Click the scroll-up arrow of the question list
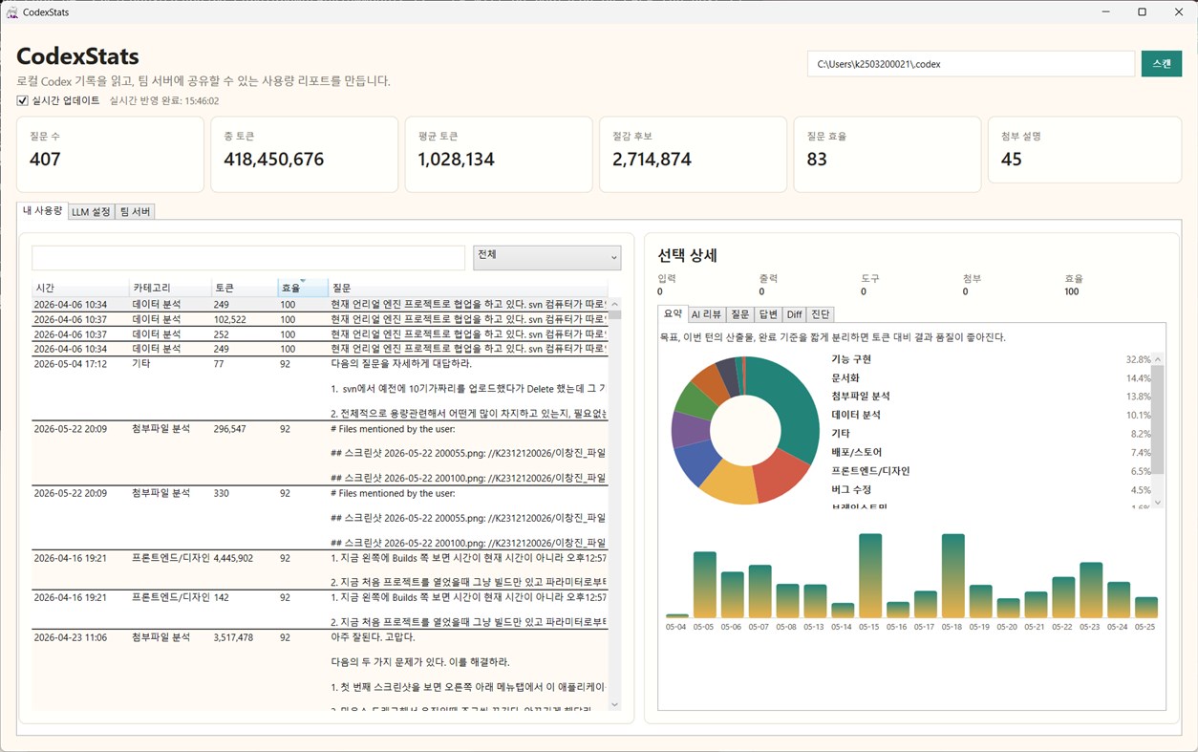 click(614, 304)
